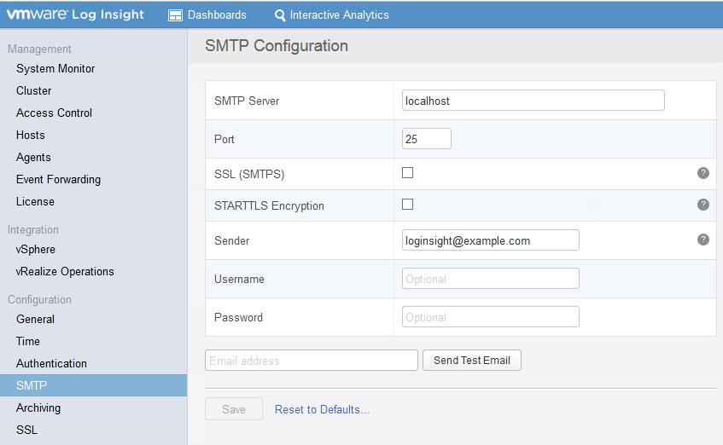Open Access Control settings
Viewport: 723px width, 445px height.
click(x=54, y=113)
